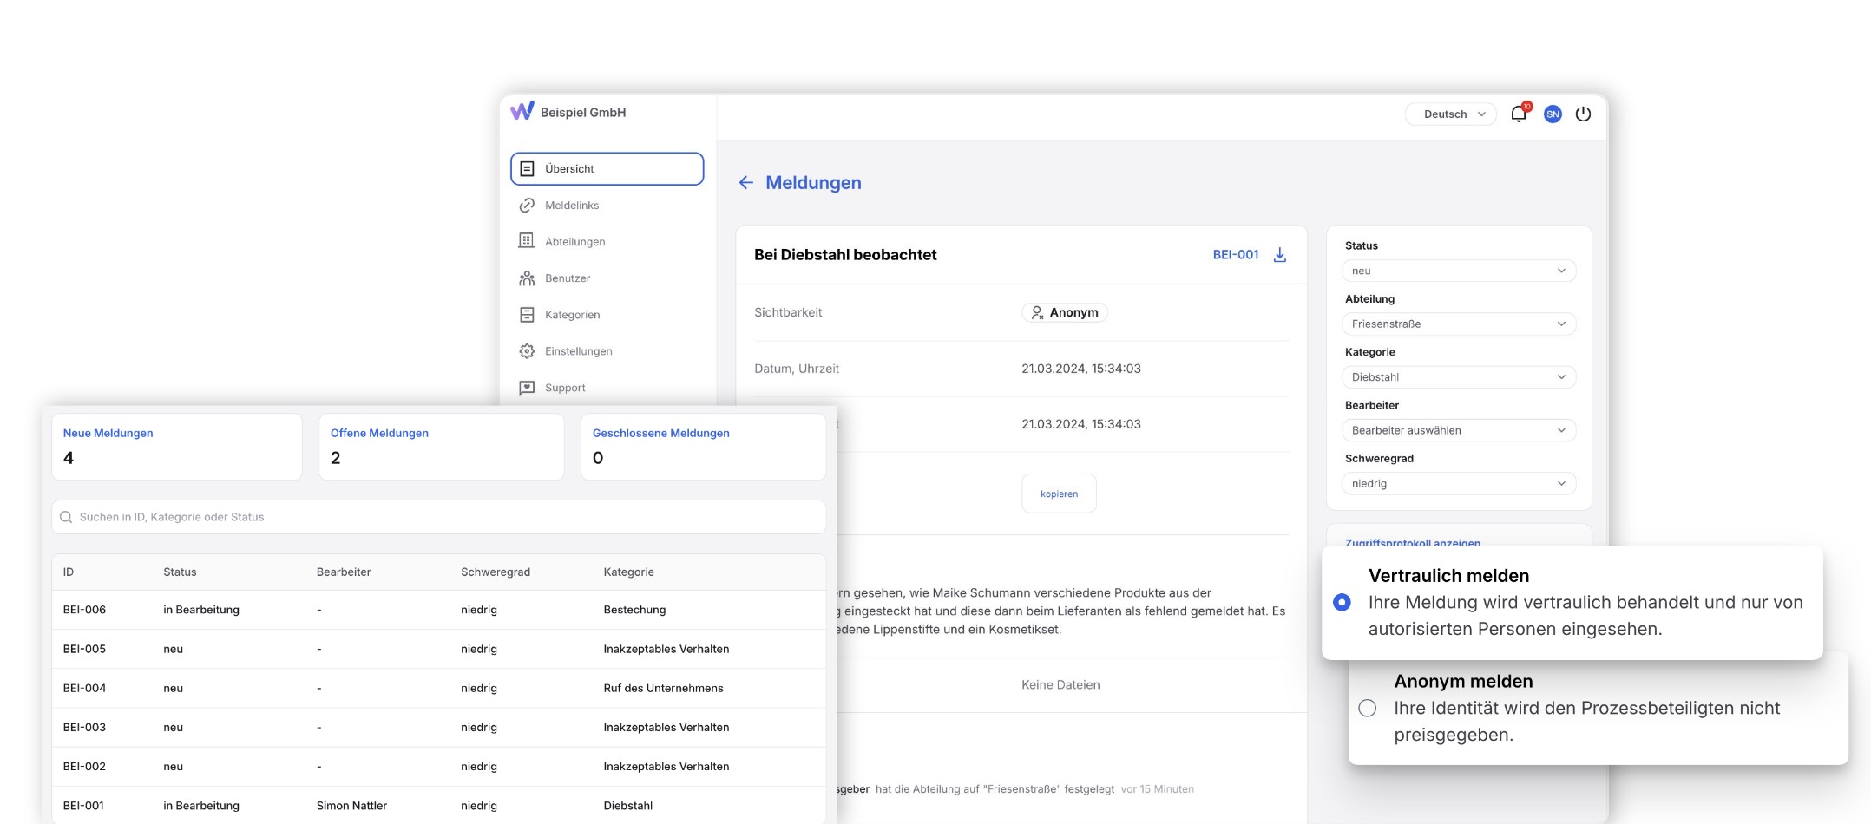Go to Kategorien in the sidebar
Image resolution: width=1871 pixels, height=824 pixels.
pos(572,315)
